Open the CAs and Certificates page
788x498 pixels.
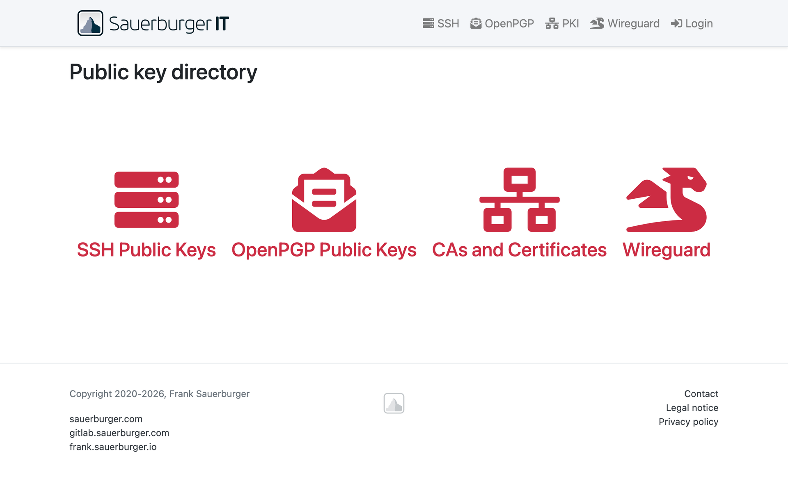(519, 249)
